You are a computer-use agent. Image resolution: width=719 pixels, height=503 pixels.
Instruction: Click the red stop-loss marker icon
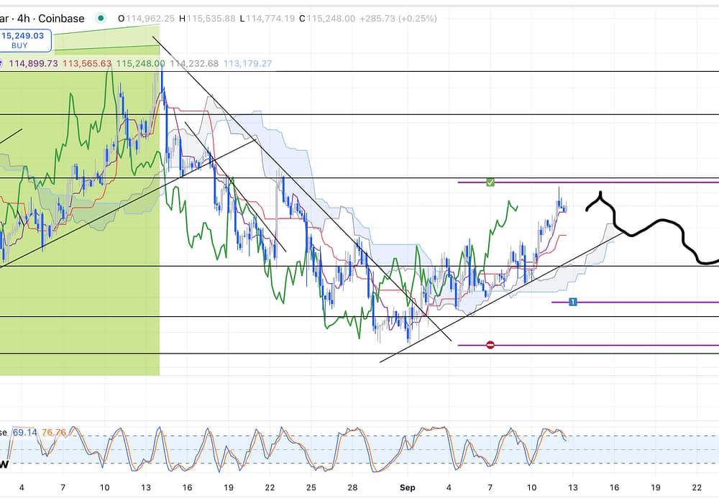tap(490, 345)
